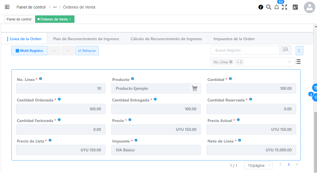This screenshot has width=317, height=181.
Task: Expand the column filter dropdown with No. Línea
Action: [289, 62]
